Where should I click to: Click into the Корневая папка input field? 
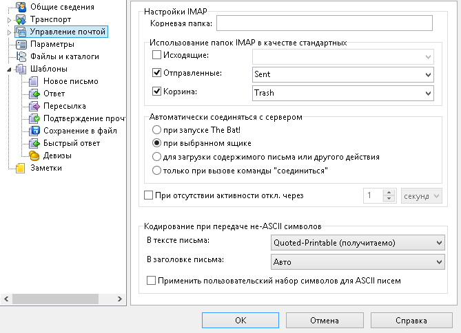[325, 23]
